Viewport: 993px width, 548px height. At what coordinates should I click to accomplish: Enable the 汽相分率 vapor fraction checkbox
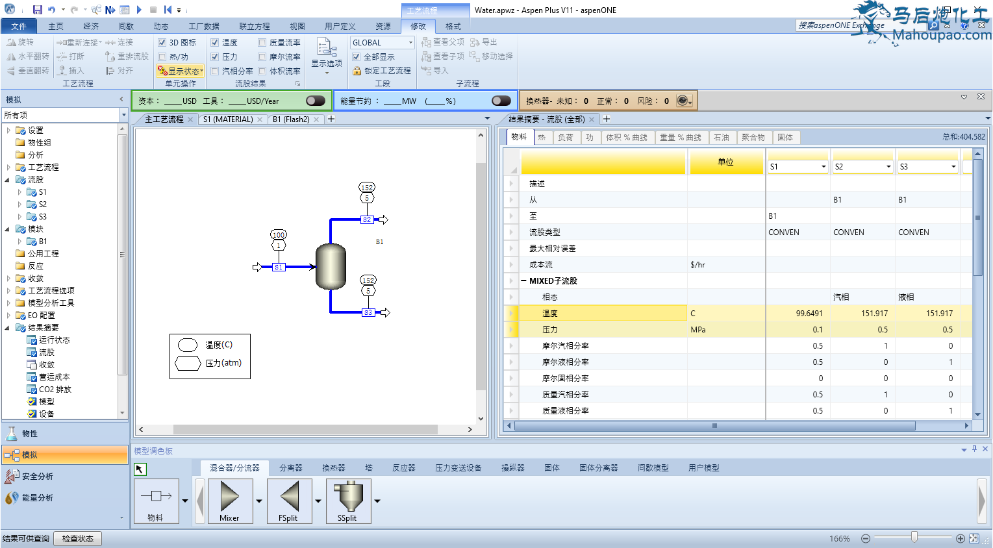coord(215,71)
